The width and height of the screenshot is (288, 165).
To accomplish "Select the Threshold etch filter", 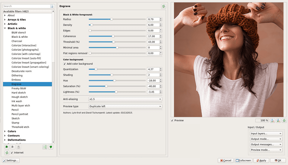I will pos(20,127).
